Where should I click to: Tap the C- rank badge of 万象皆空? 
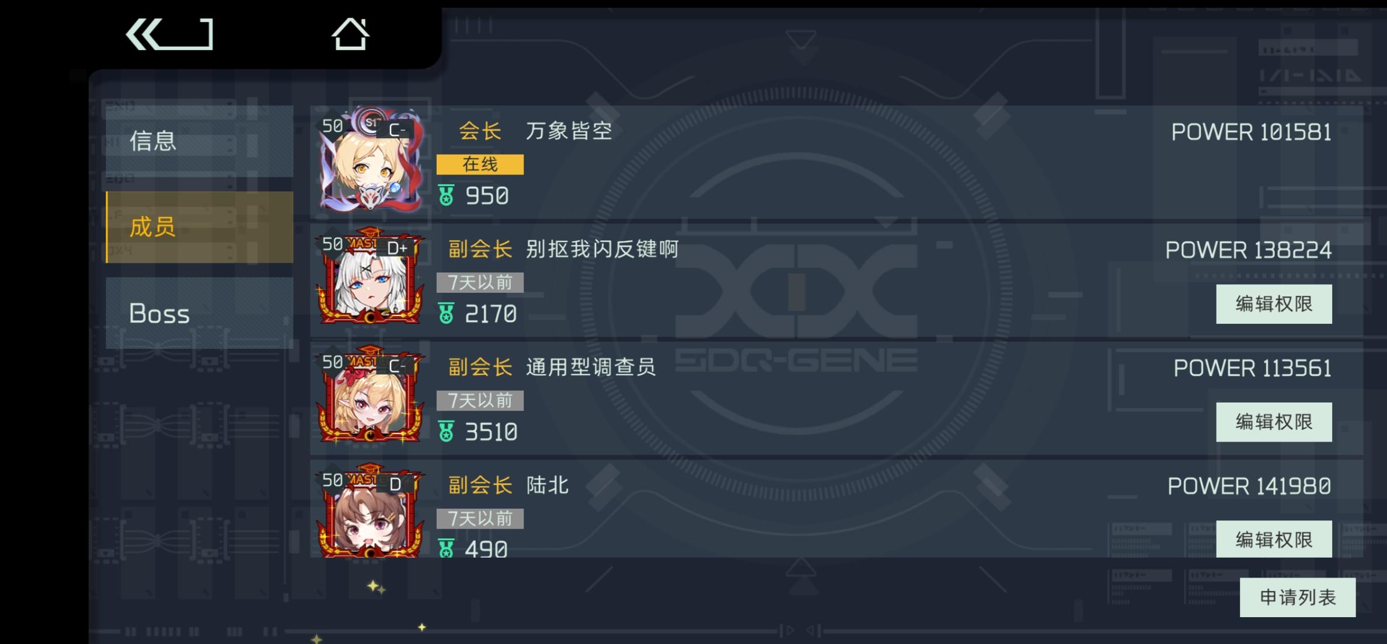397,130
